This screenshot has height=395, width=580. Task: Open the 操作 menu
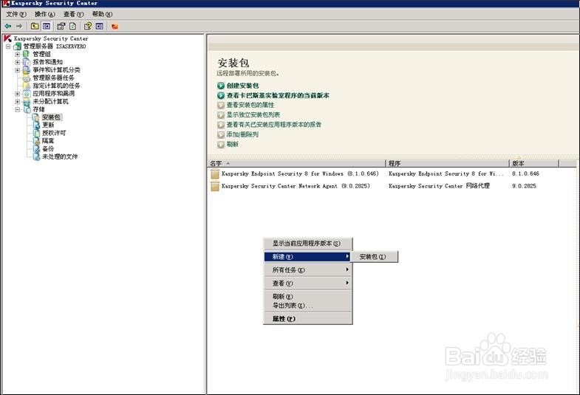pos(45,14)
